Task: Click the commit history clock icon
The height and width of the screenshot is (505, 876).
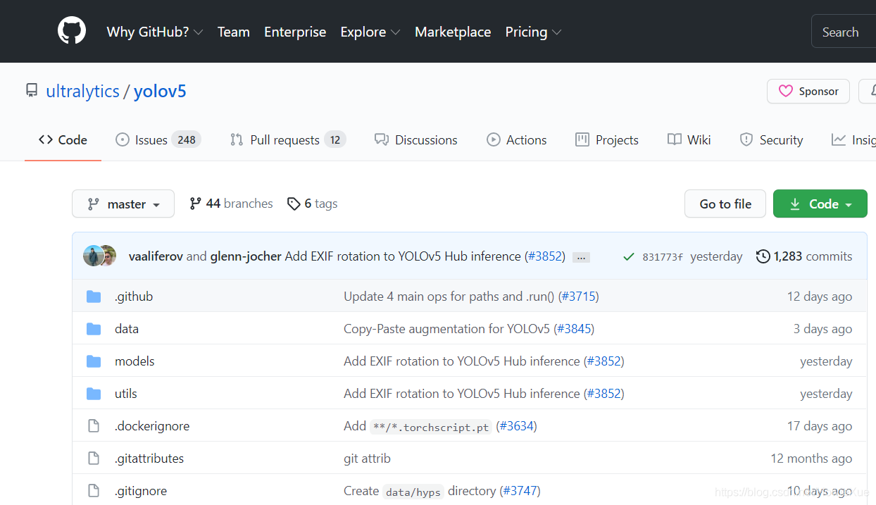Action: point(763,256)
